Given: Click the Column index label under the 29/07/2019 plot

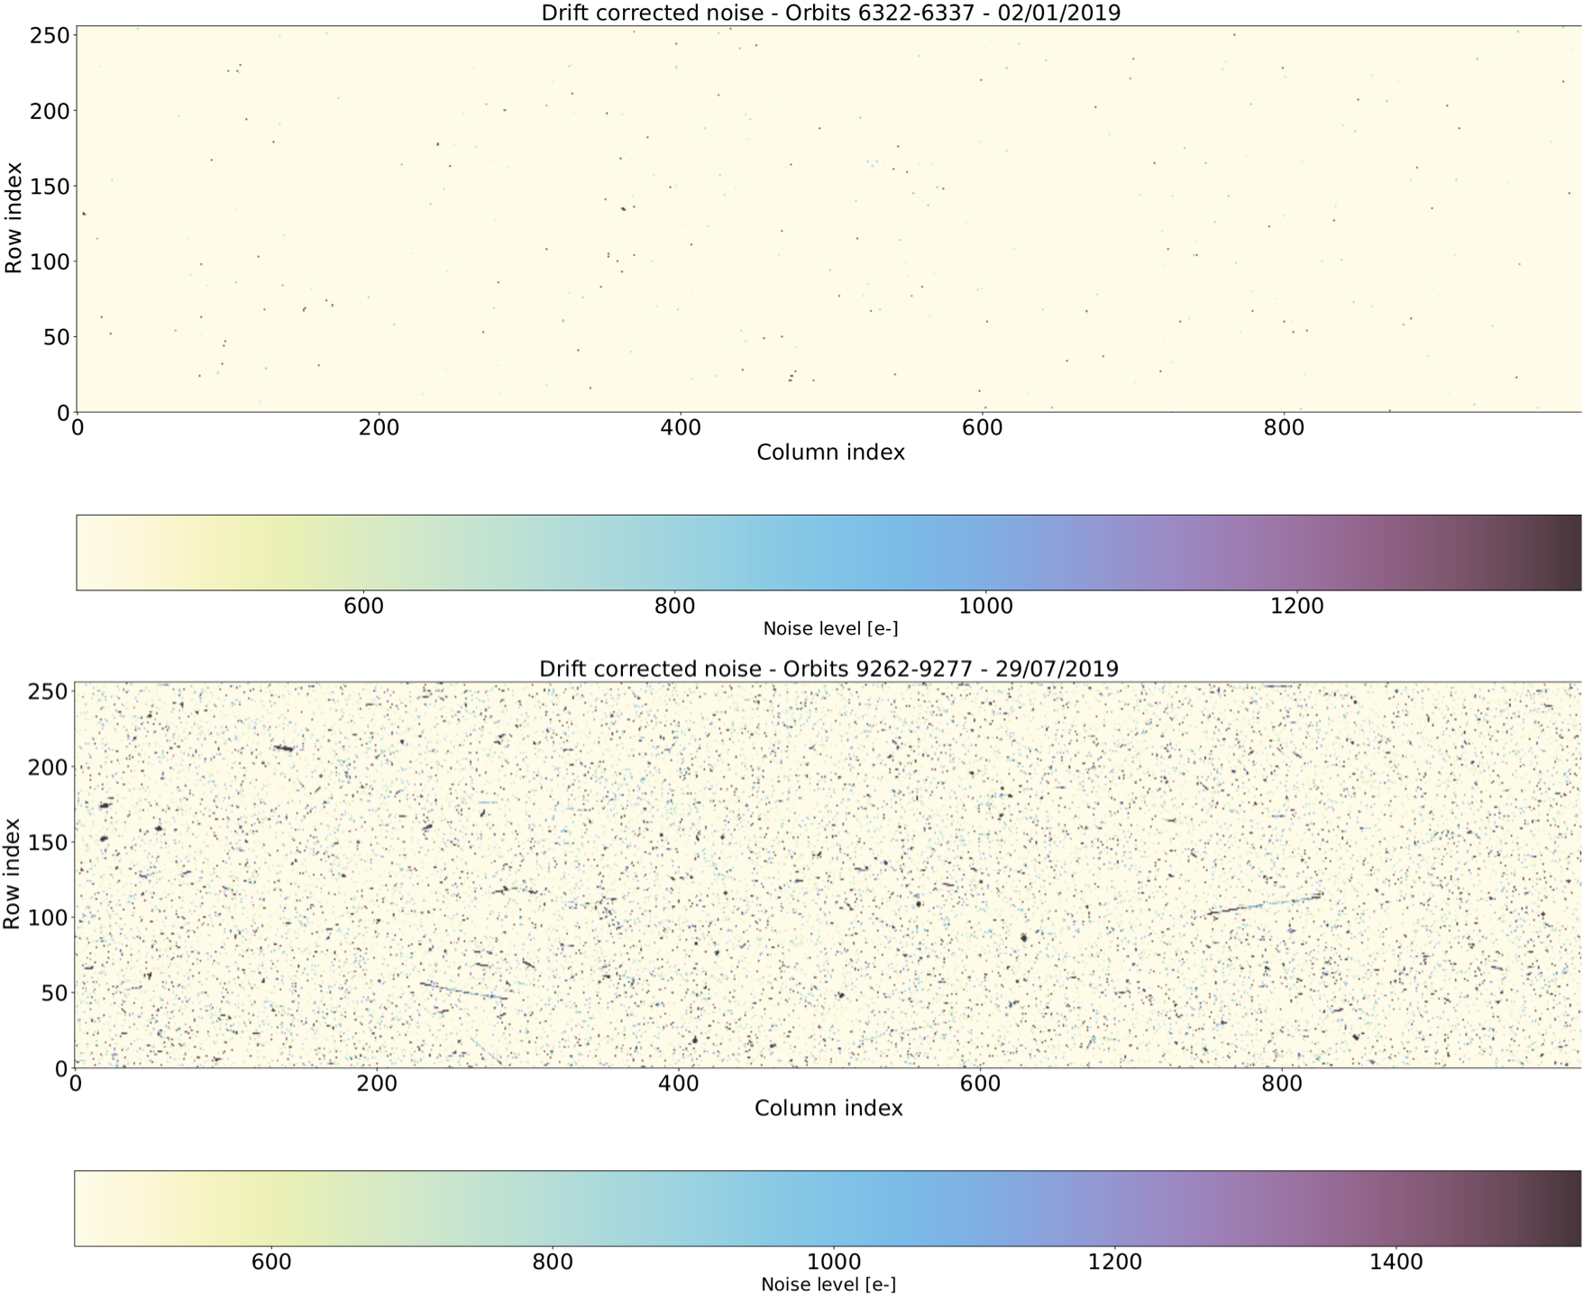Looking at the screenshot, I should 828,1109.
